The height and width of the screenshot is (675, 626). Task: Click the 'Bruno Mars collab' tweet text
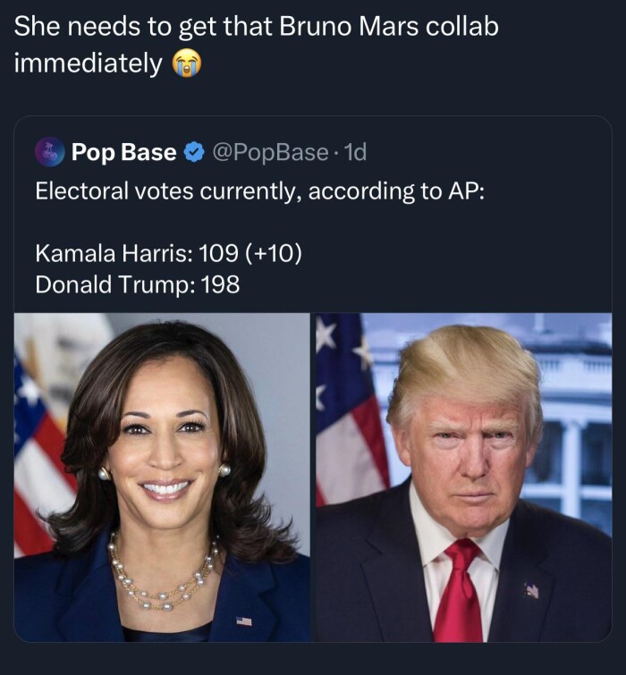pos(389,27)
